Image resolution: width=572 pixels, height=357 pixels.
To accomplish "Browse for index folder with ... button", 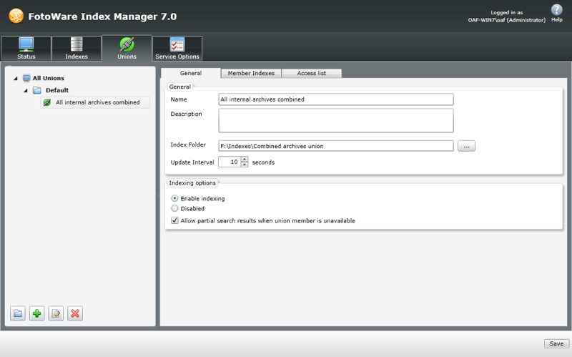I will (467, 146).
